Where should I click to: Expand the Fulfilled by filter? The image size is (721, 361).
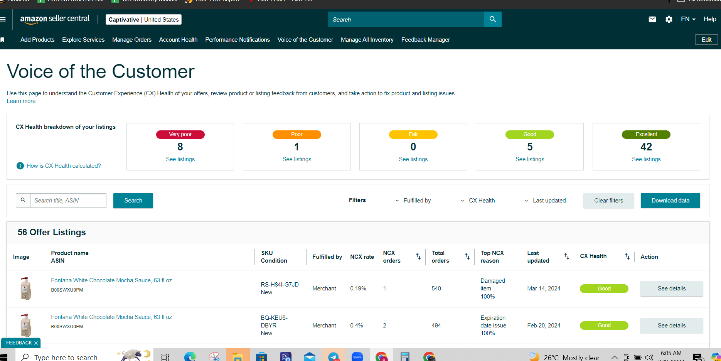click(x=413, y=201)
